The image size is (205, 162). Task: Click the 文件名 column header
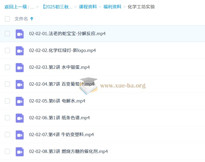(x=21, y=19)
